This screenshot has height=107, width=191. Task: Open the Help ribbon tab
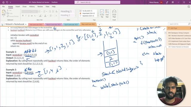click(54, 7)
